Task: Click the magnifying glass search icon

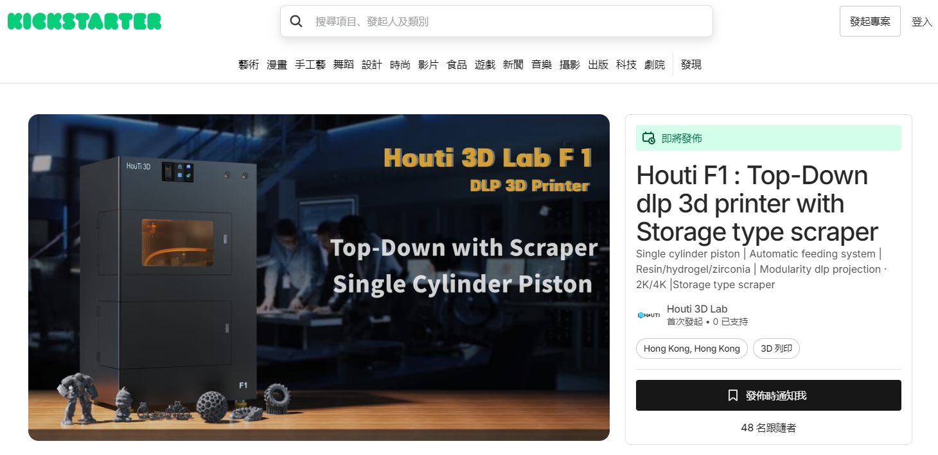Action: (x=296, y=21)
